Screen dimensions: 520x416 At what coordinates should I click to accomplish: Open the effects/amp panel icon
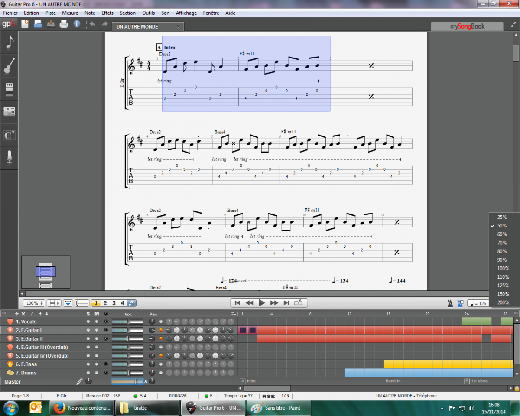(x=10, y=89)
